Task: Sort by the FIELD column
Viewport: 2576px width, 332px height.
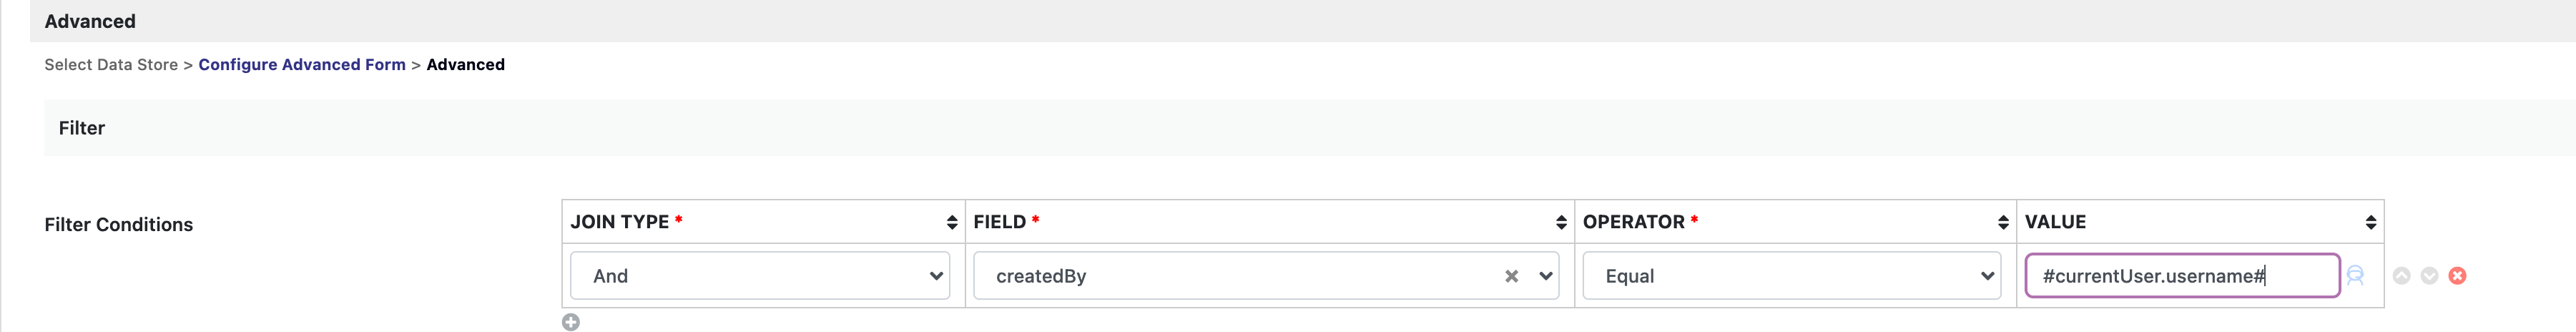Action: pyautogui.click(x=1561, y=222)
